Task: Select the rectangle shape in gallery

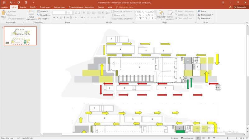Action: [149, 12]
